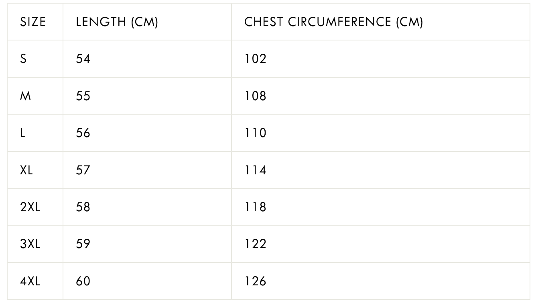Click the length value 54
This screenshot has width=536, height=307.
pyautogui.click(x=83, y=59)
